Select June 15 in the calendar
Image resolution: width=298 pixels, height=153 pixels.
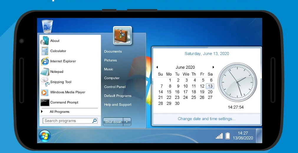coord(169,92)
